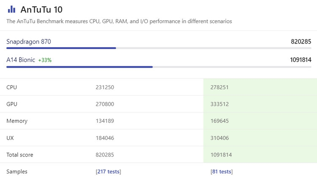Select the UX row label
317x178 pixels.
(10, 138)
